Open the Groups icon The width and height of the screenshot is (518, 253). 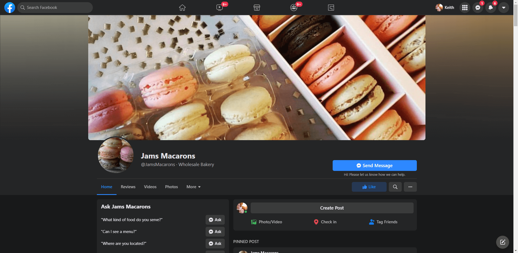coord(294,8)
